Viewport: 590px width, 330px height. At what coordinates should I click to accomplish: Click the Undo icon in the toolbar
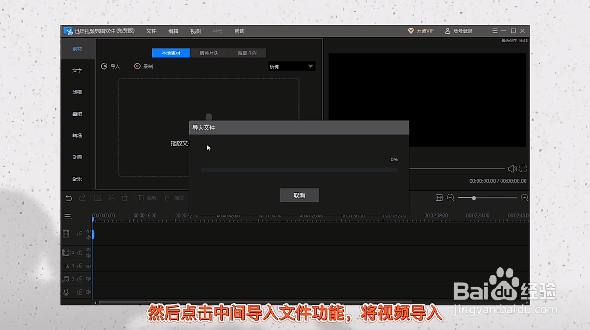[x=69, y=198]
